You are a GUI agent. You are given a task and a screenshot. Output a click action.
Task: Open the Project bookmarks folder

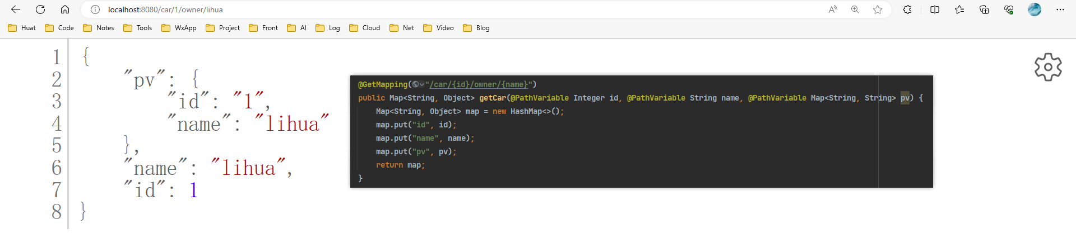tap(223, 28)
